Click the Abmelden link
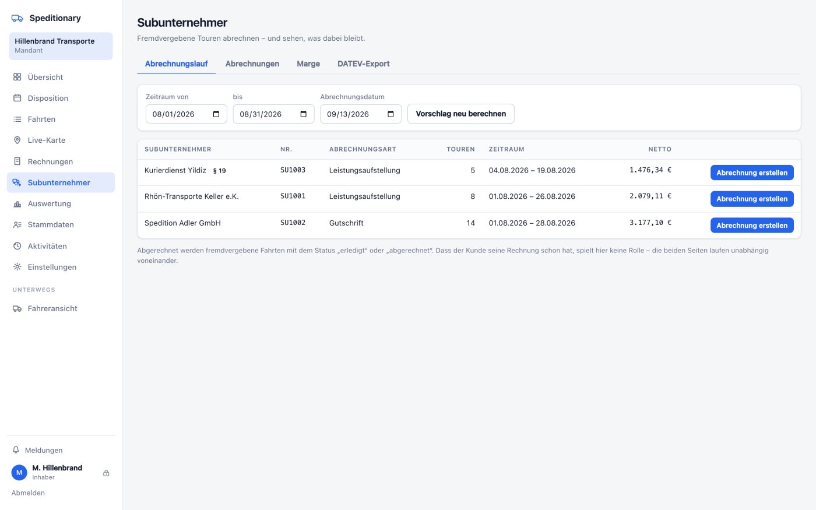 tap(28, 493)
